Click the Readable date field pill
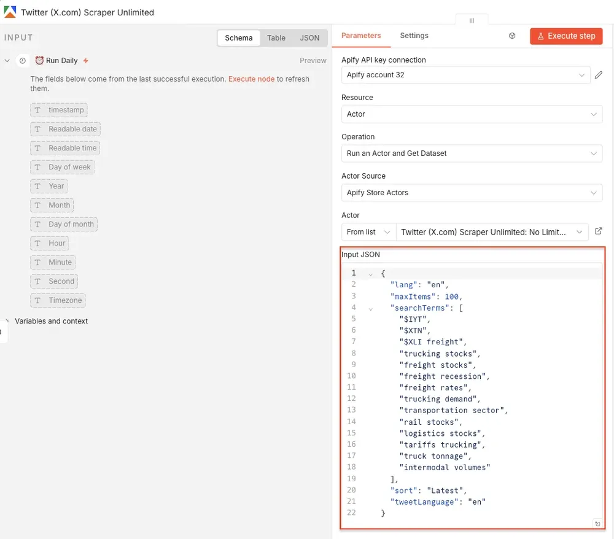Screen dimensions: 614x539 [x=66, y=129]
